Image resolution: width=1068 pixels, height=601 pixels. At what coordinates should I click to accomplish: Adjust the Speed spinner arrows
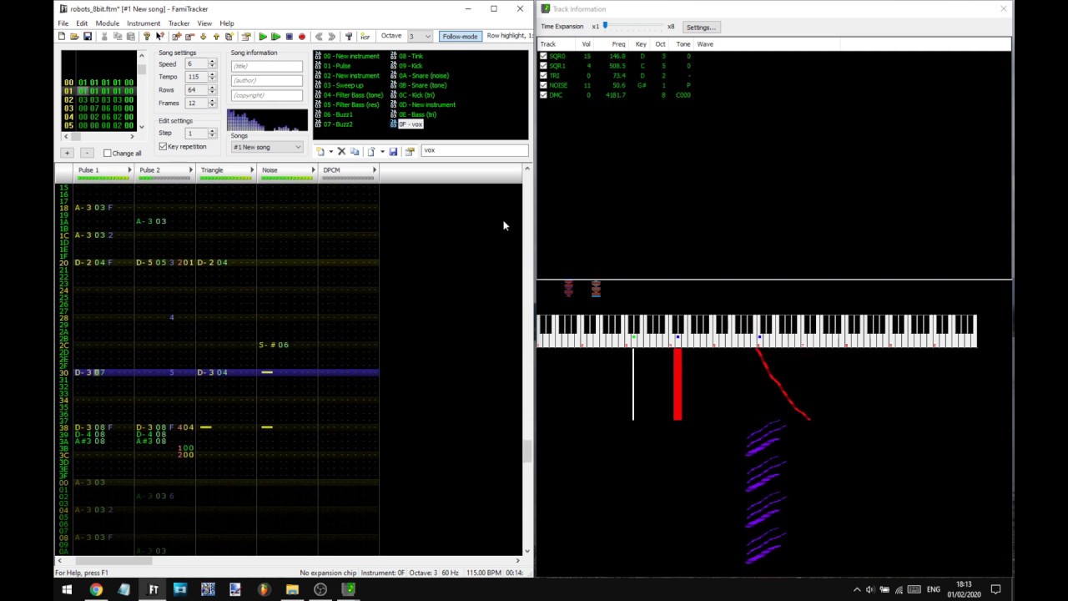click(212, 63)
